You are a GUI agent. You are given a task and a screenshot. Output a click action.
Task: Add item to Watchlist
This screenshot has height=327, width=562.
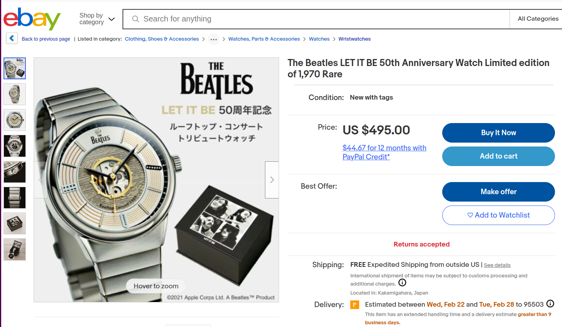click(x=499, y=215)
